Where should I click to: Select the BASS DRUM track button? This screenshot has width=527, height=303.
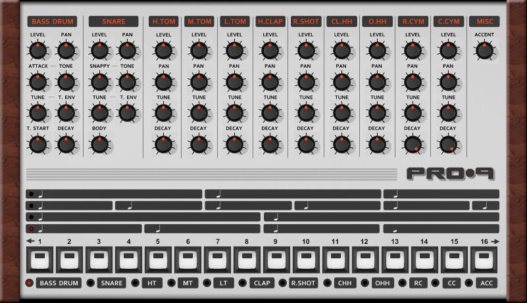[x=59, y=283]
